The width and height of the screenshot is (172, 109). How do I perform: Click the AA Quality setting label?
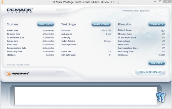(x=66, y=38)
